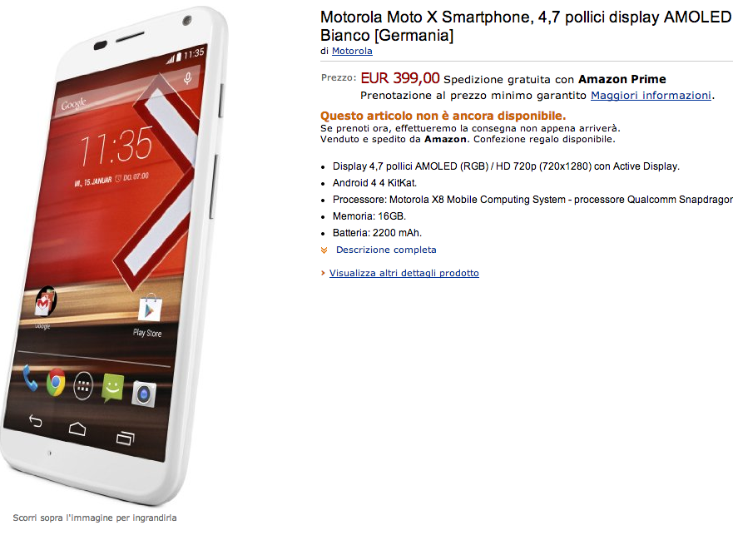Open Maggiori informazioni link

click(x=651, y=96)
